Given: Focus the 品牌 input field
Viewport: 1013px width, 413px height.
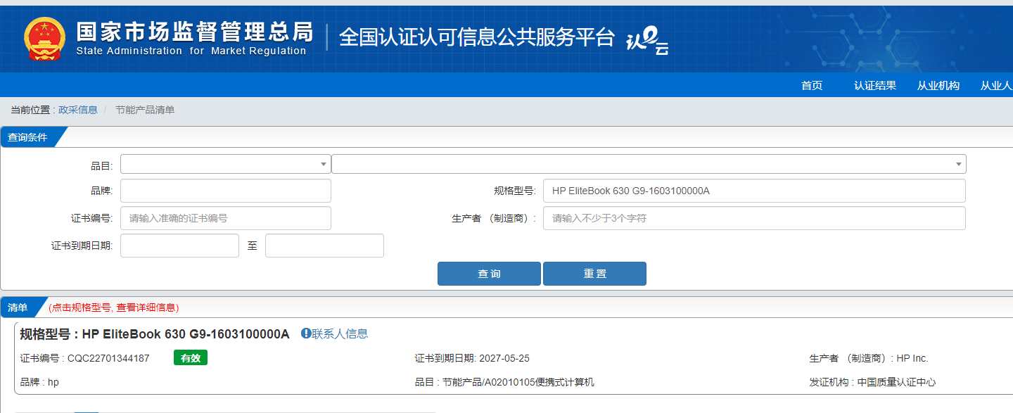Looking at the screenshot, I should click(225, 191).
